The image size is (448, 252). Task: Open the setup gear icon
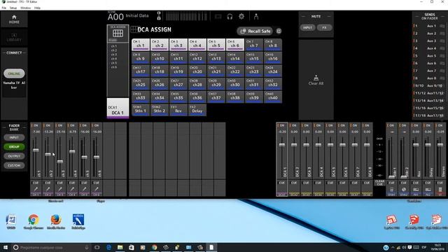(x=241, y=17)
